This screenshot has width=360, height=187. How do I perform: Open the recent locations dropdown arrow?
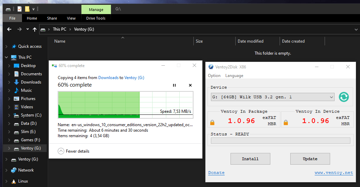coord(27,30)
